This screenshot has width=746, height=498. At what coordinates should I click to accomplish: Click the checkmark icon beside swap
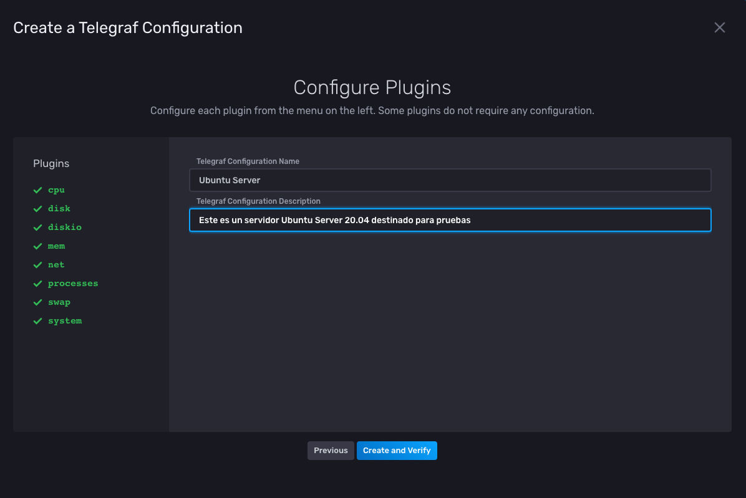tap(37, 302)
